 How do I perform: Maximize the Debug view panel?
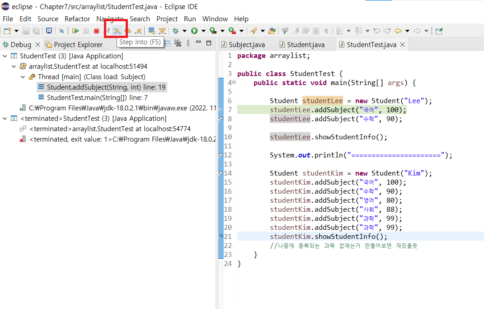209,43
